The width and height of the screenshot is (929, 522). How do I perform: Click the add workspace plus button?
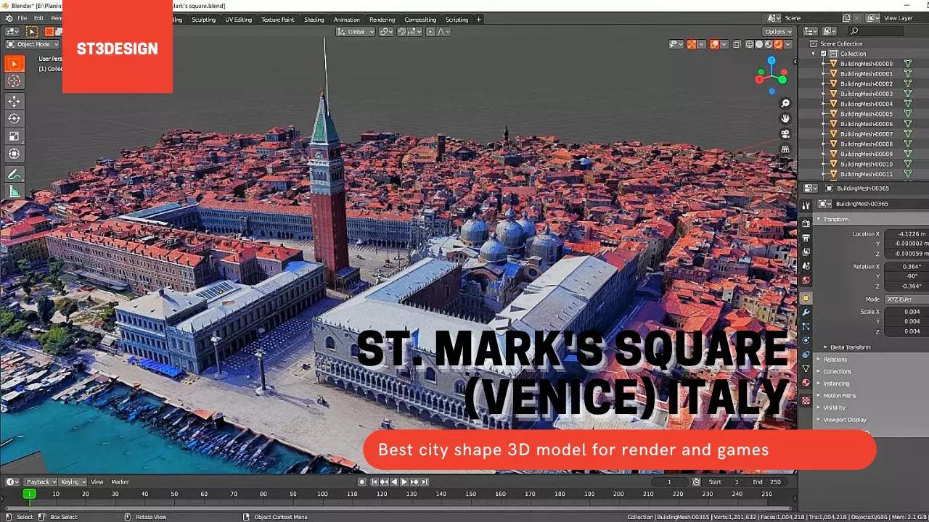pyautogui.click(x=478, y=20)
